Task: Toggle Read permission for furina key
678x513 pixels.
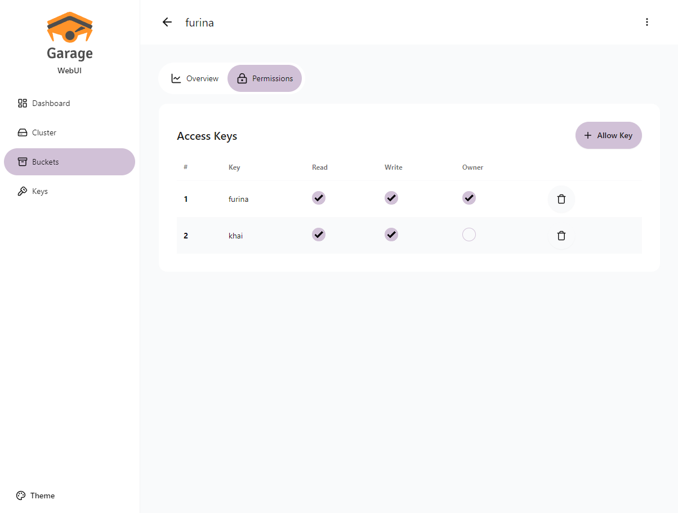Action: (319, 198)
